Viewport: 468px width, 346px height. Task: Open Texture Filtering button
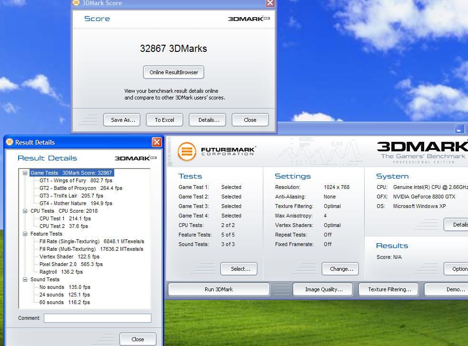point(388,289)
